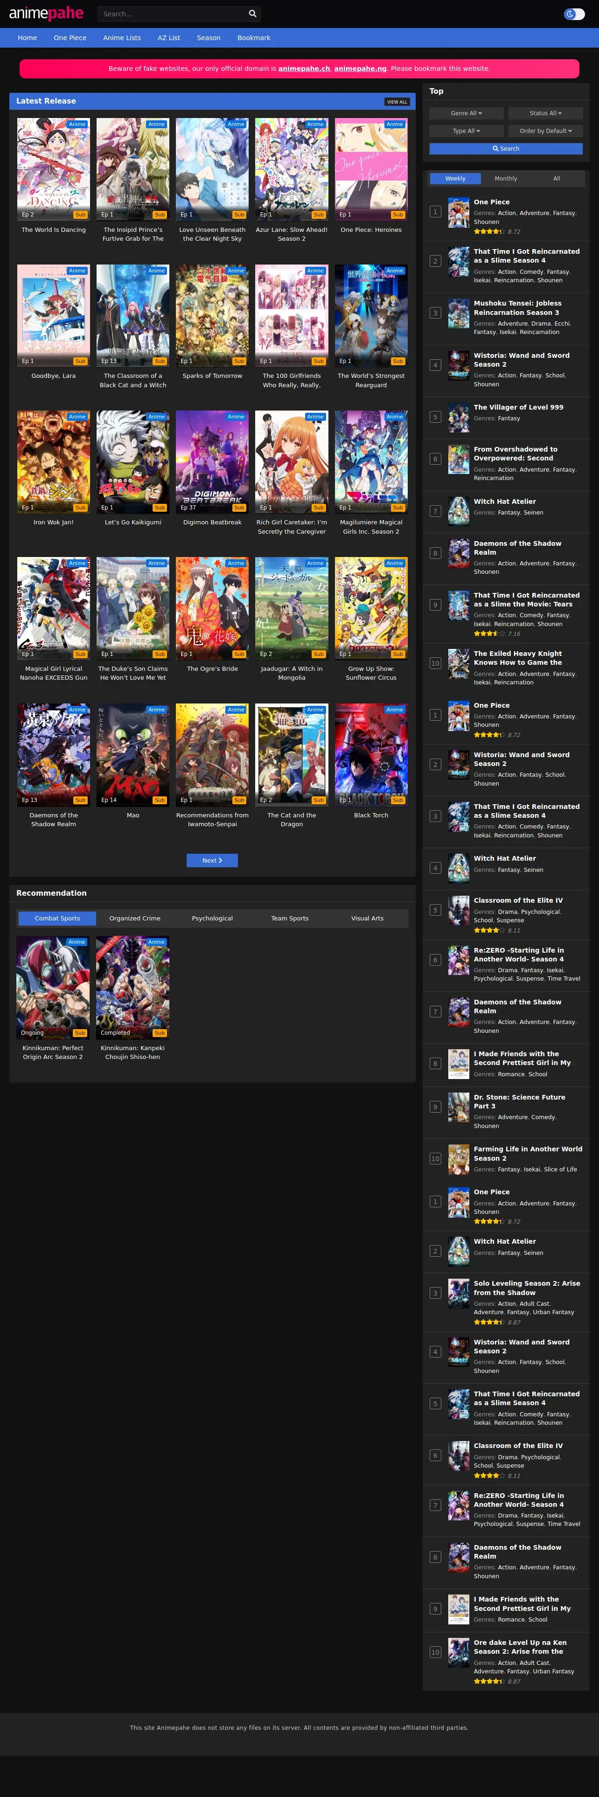This screenshot has height=1797, width=599.
Task: Open From Overshadowed to Overpowered: Second title
Action: 515,454
